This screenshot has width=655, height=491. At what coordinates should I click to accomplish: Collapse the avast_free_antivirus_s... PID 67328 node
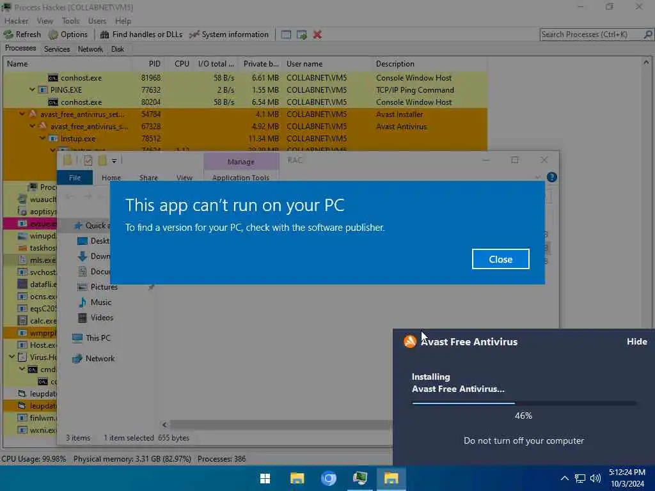point(32,126)
